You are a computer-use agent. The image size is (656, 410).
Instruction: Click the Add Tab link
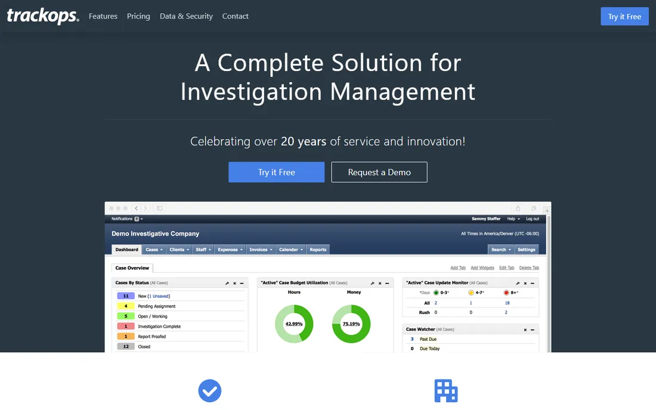point(457,268)
